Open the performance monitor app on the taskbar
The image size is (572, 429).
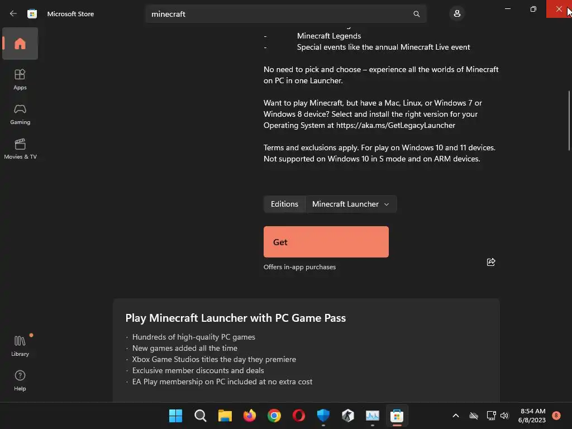point(373,416)
